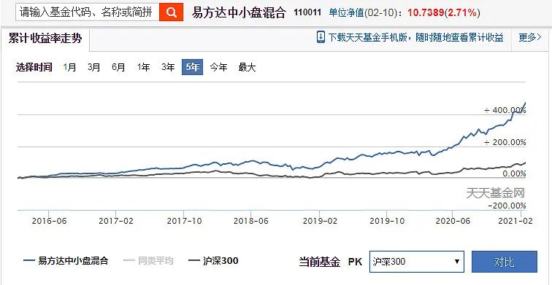The width and height of the screenshot is (552, 285).
Task: Select the 最大 time range
Action: point(247,67)
